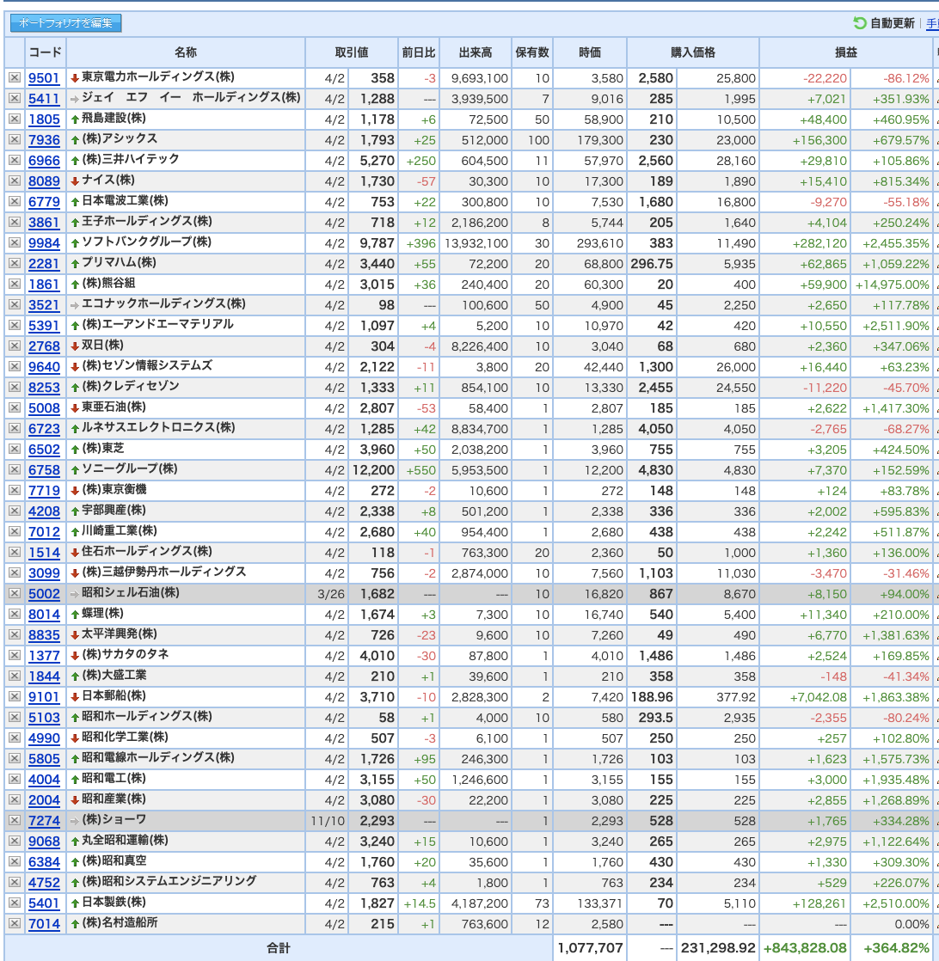Image resolution: width=939 pixels, height=961 pixels.
Task: Click the X icon on row 6758
Action: 15,470
